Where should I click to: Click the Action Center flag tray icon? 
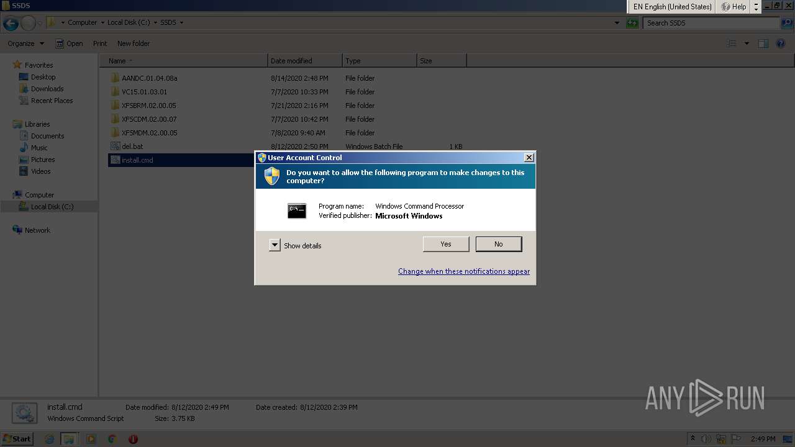tap(736, 439)
